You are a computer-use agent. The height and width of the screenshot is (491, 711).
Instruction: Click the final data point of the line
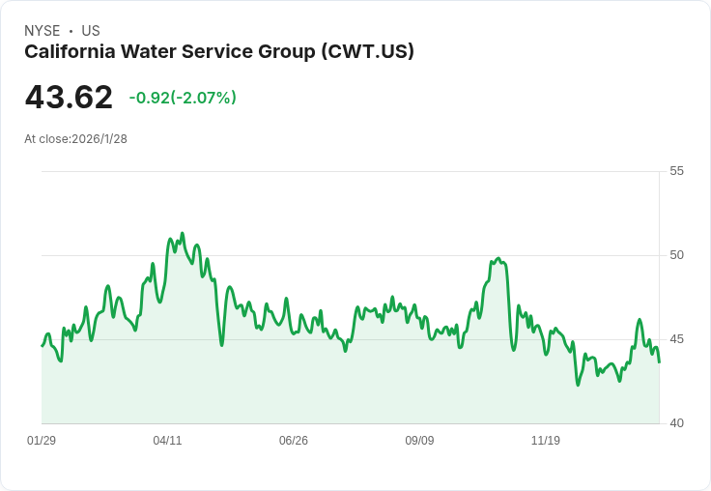659,361
